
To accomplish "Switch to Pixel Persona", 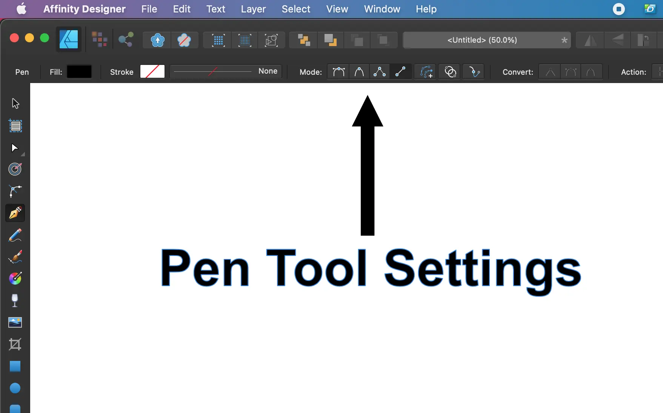I will click(100, 40).
